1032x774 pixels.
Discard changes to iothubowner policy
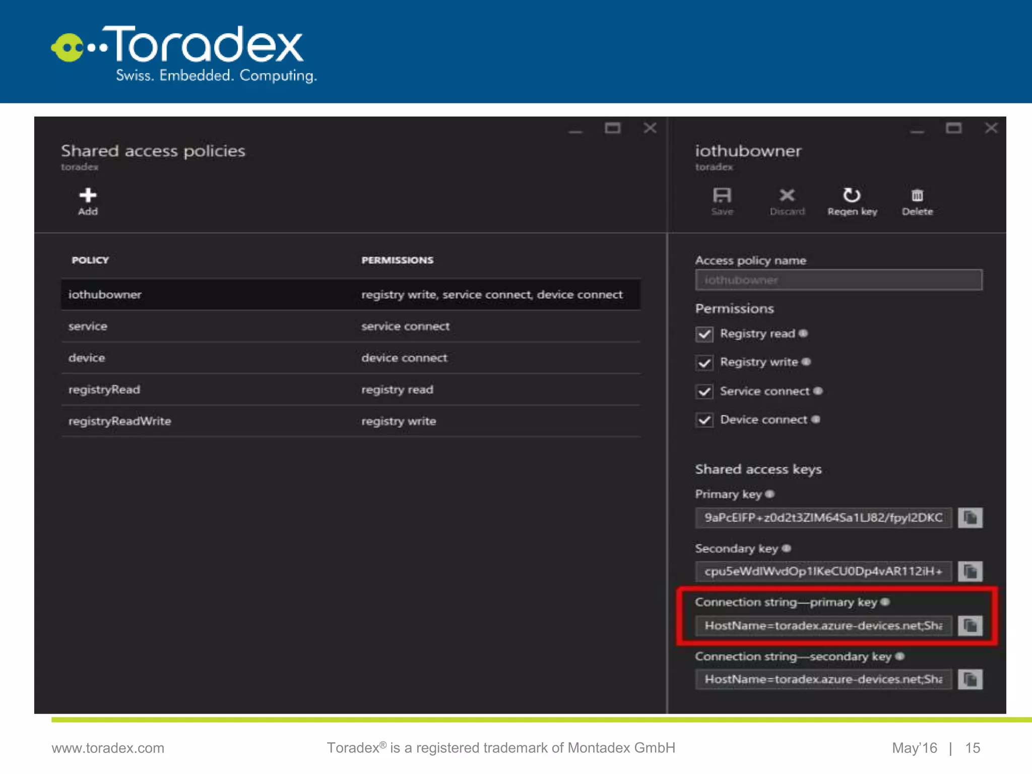coord(787,202)
